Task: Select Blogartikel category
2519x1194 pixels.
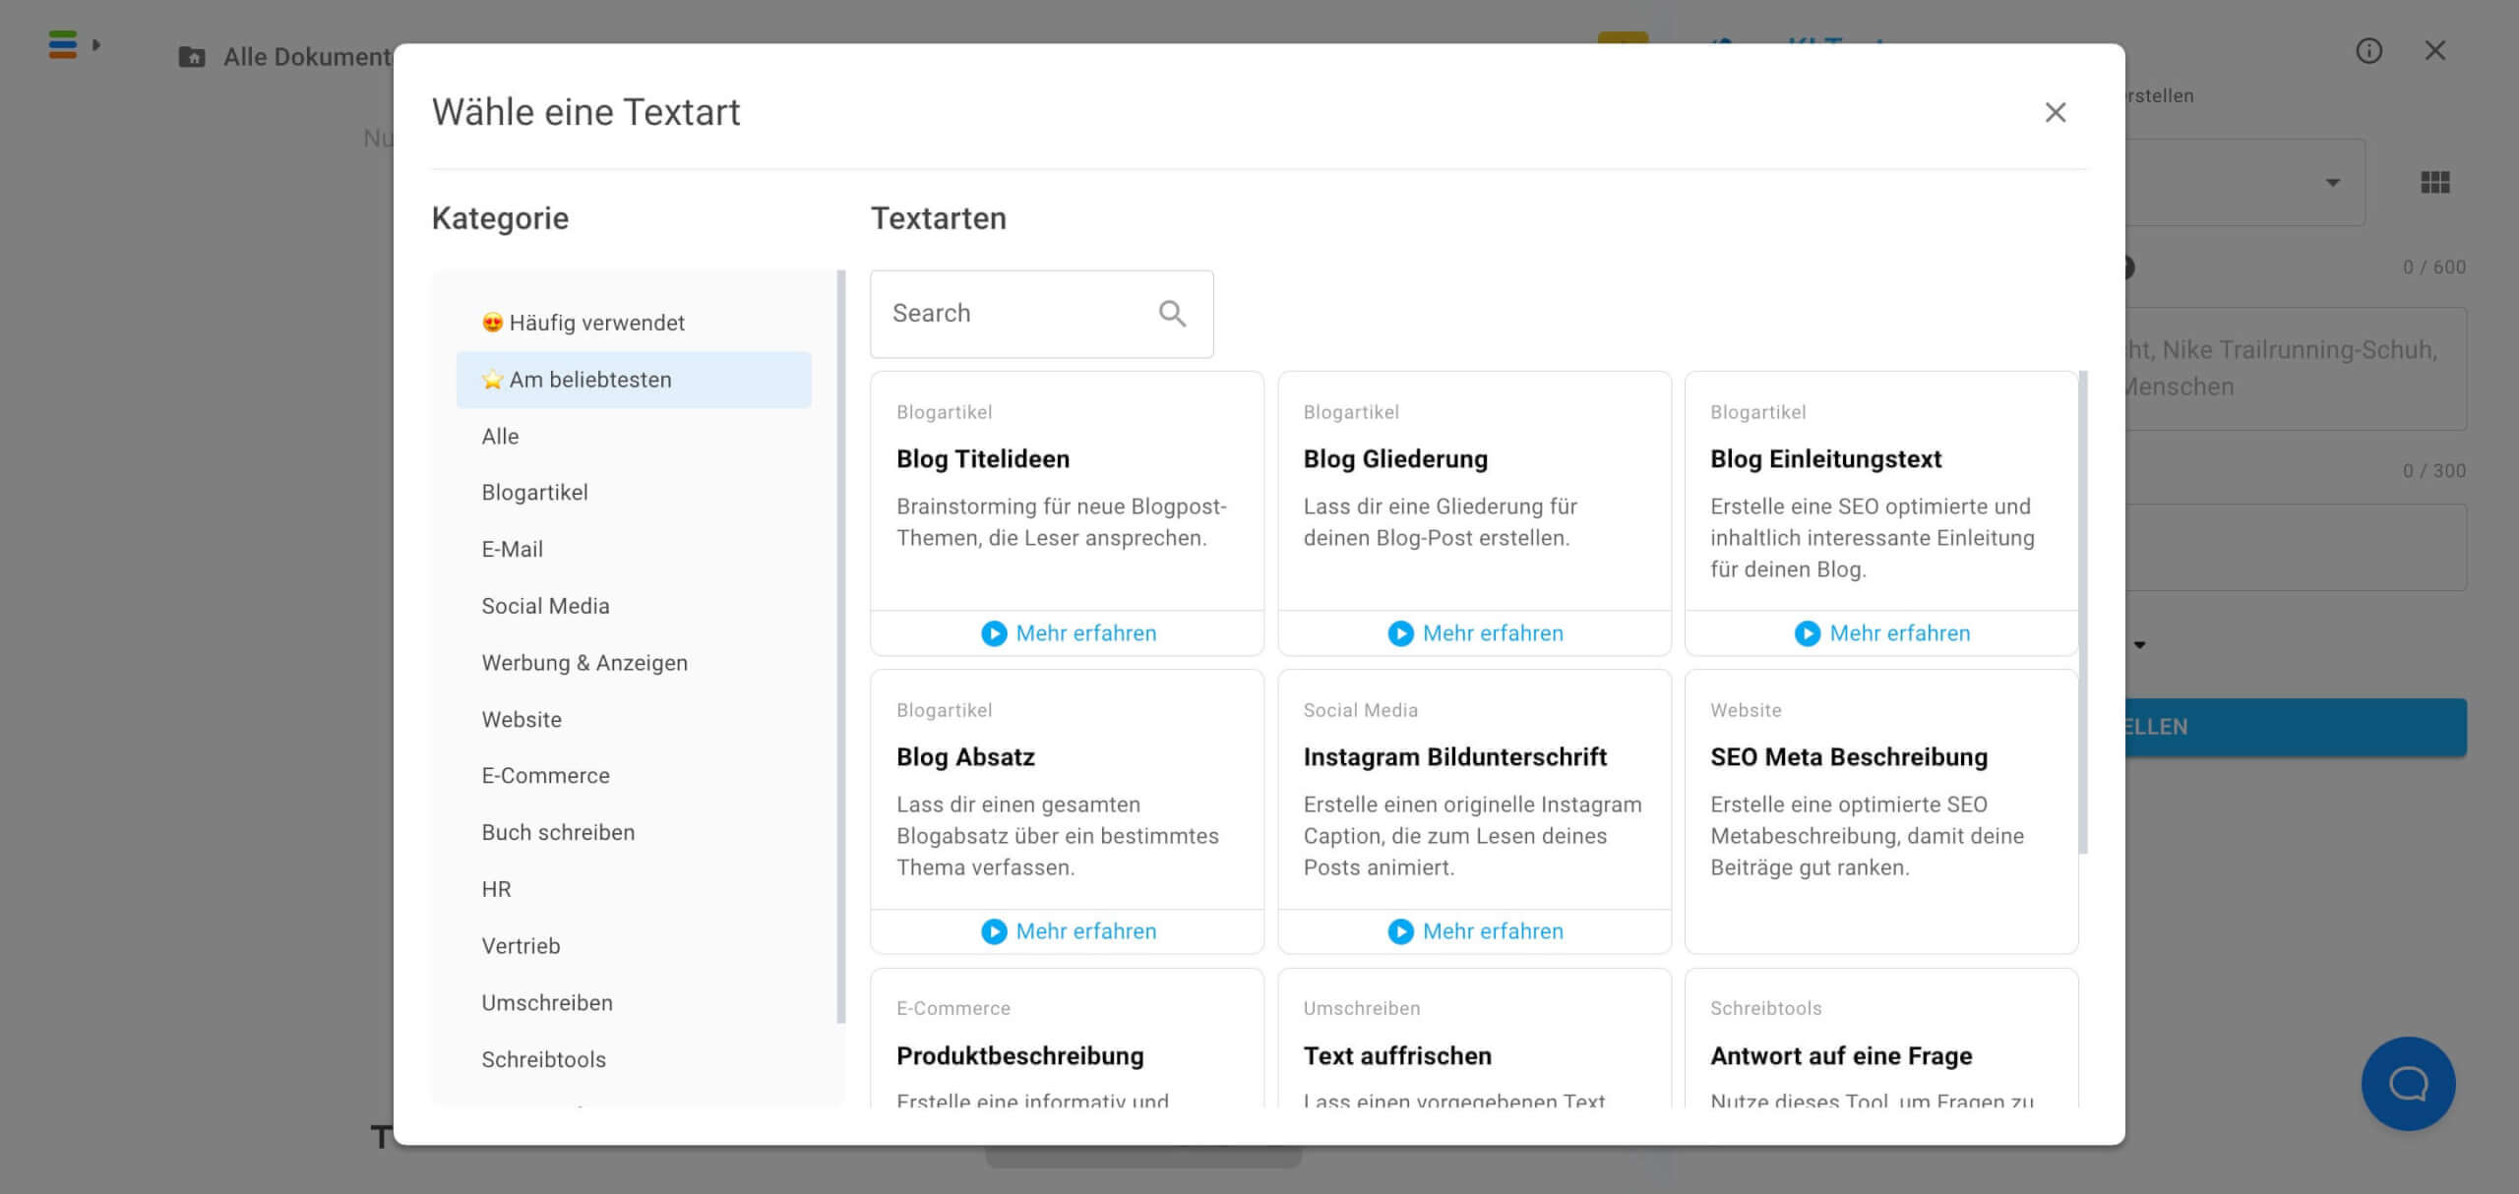Action: coord(634,493)
